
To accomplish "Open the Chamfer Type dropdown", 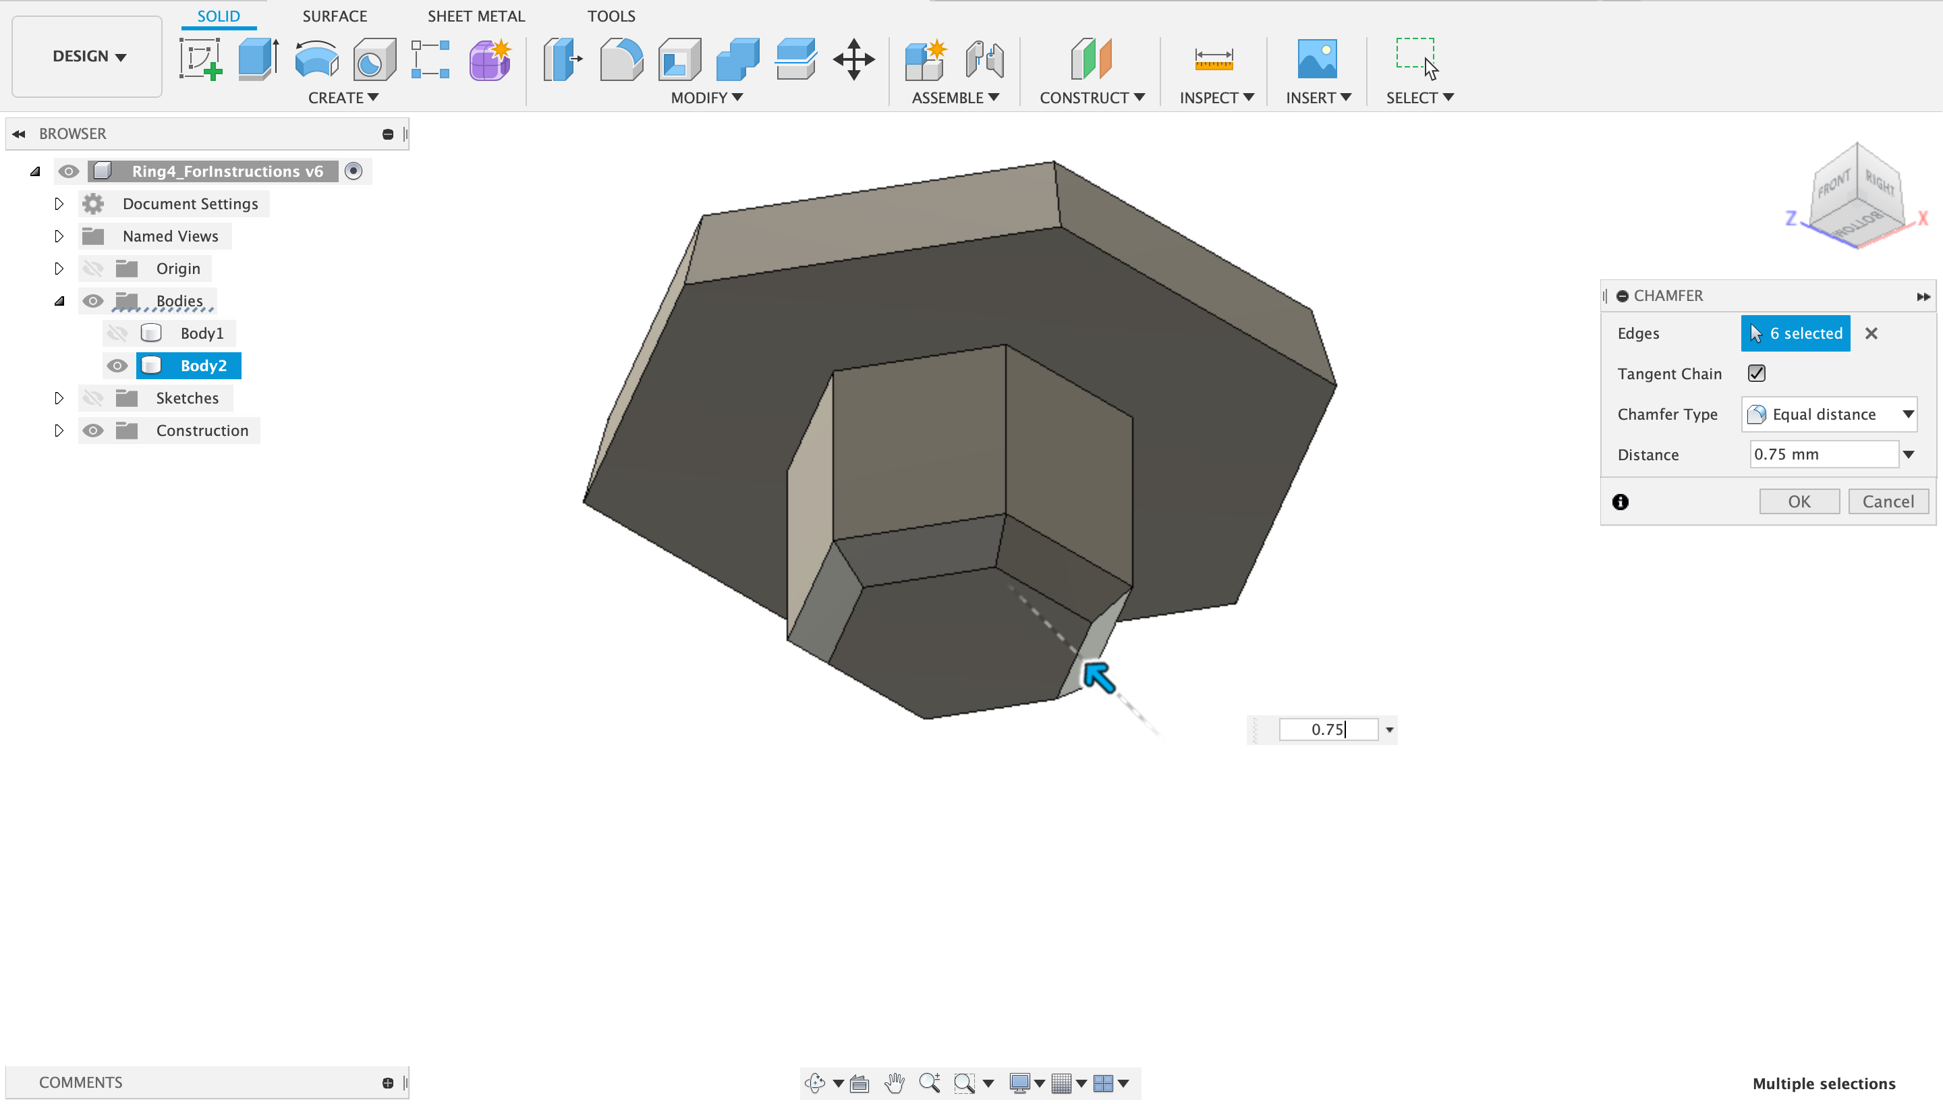I will coord(1828,414).
